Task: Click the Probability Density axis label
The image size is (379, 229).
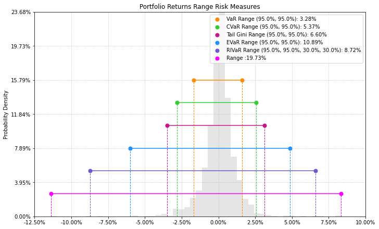Action: (x=6, y=115)
